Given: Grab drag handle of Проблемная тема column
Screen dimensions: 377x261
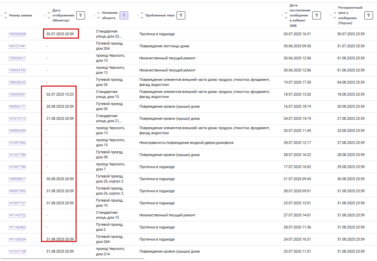Looking at the screenshot, I should pos(138,15).
